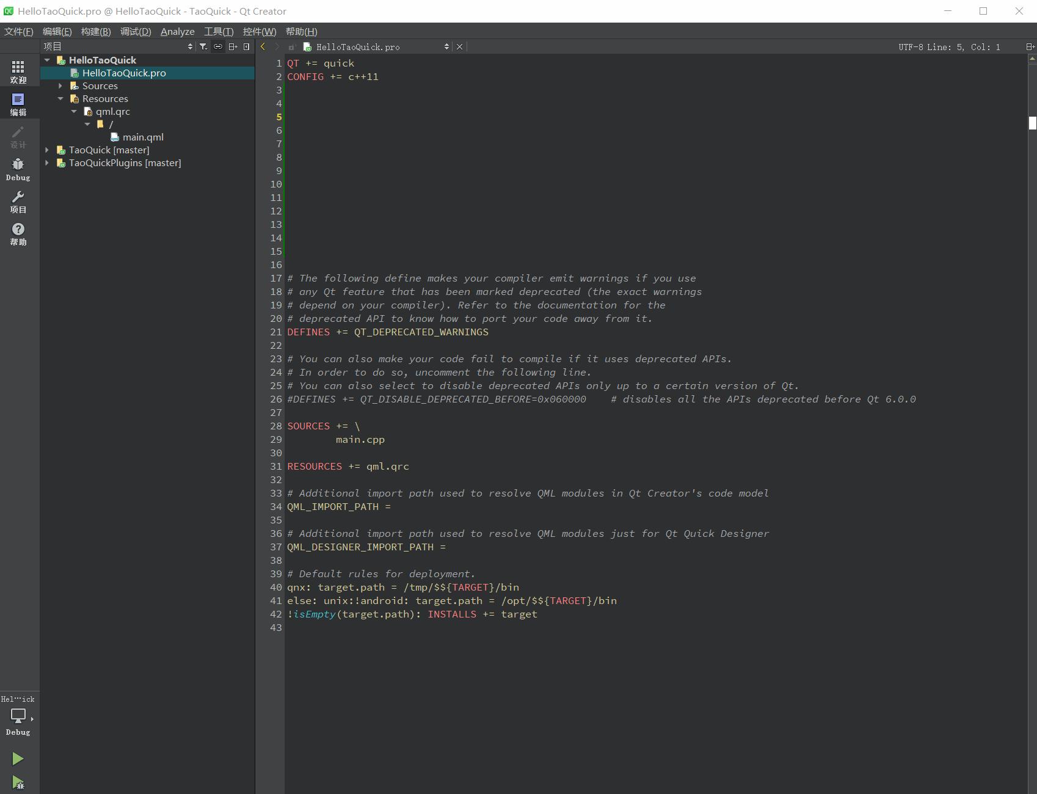Run the project with green play button
1037x794 pixels.
[x=18, y=759]
